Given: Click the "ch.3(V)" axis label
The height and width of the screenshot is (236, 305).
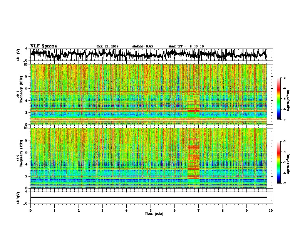Looking at the screenshot, I should (x=18, y=198).
